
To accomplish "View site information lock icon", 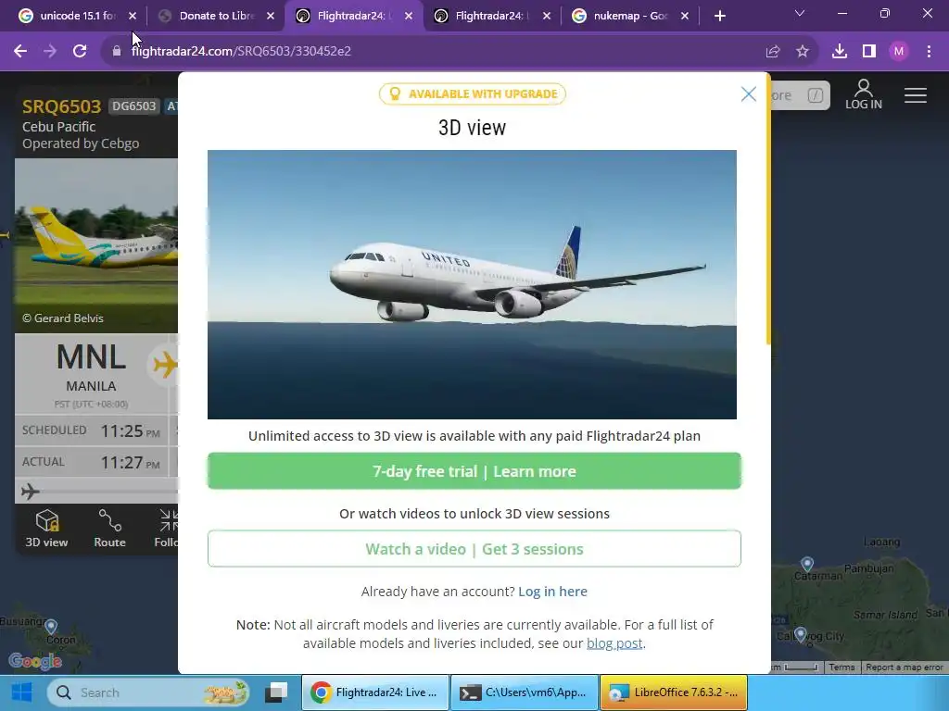I will click(116, 52).
